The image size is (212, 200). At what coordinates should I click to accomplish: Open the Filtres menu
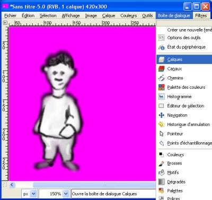click(x=201, y=15)
